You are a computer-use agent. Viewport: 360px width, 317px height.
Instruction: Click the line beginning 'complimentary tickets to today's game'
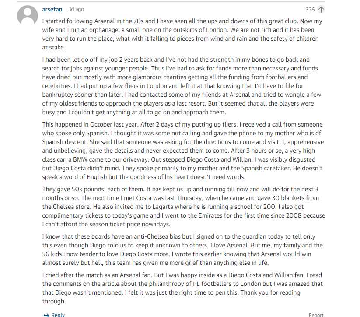coord(184,215)
